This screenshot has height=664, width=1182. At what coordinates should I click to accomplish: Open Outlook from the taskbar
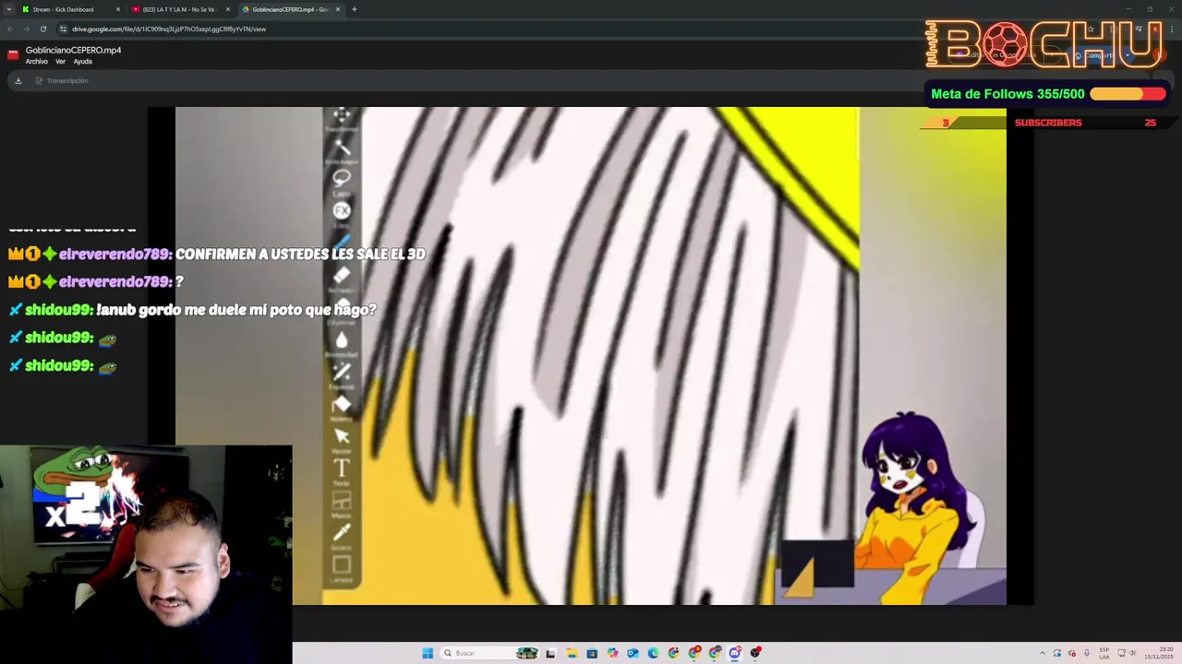[x=633, y=653]
